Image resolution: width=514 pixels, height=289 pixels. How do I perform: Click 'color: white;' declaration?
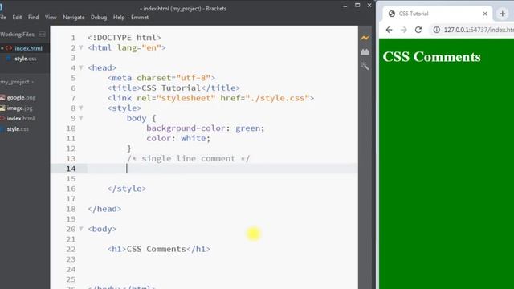point(178,138)
